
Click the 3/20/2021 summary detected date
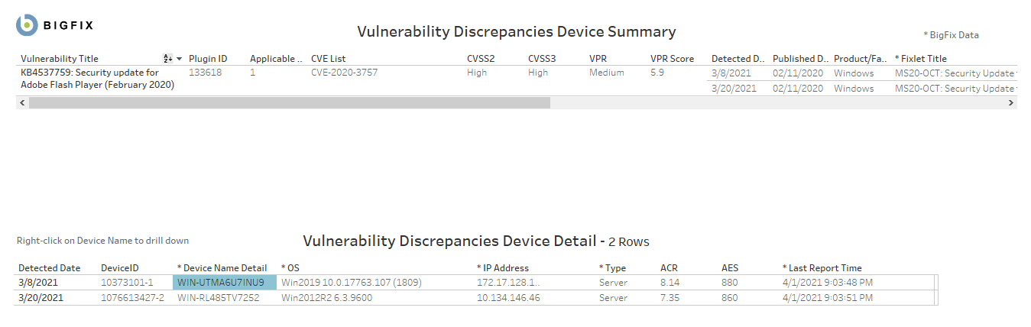[x=733, y=89]
